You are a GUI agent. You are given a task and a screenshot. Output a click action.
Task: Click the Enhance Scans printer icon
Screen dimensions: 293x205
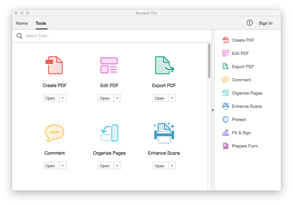tap(164, 133)
